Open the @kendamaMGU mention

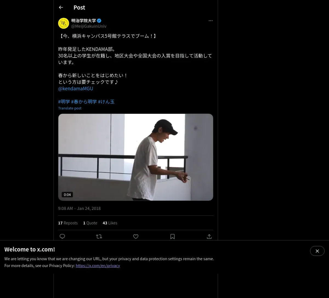point(76,88)
